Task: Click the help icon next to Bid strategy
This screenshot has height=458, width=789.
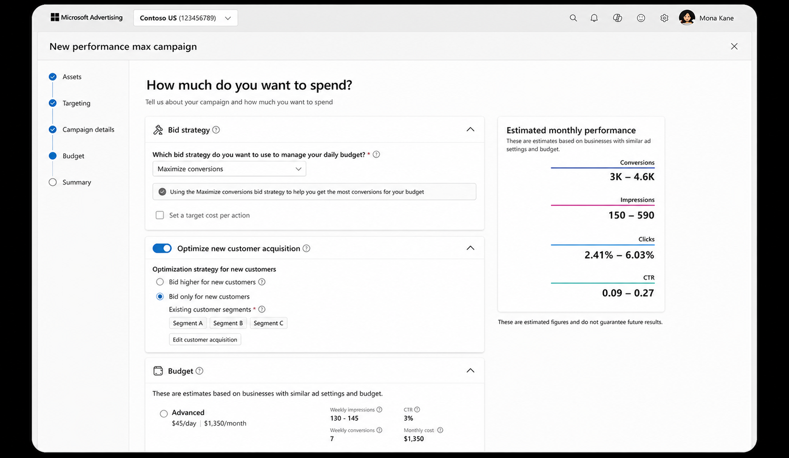Action: coord(216,130)
